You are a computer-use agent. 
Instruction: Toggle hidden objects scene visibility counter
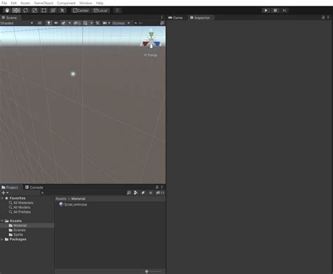pyautogui.click(x=77, y=23)
